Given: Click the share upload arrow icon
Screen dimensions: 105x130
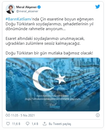Looking at the screenshot, I should point(44,124).
